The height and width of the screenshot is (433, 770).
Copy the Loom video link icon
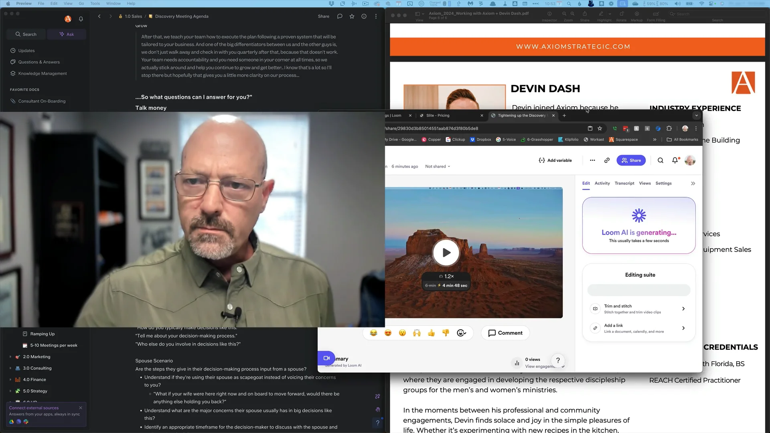(607, 160)
